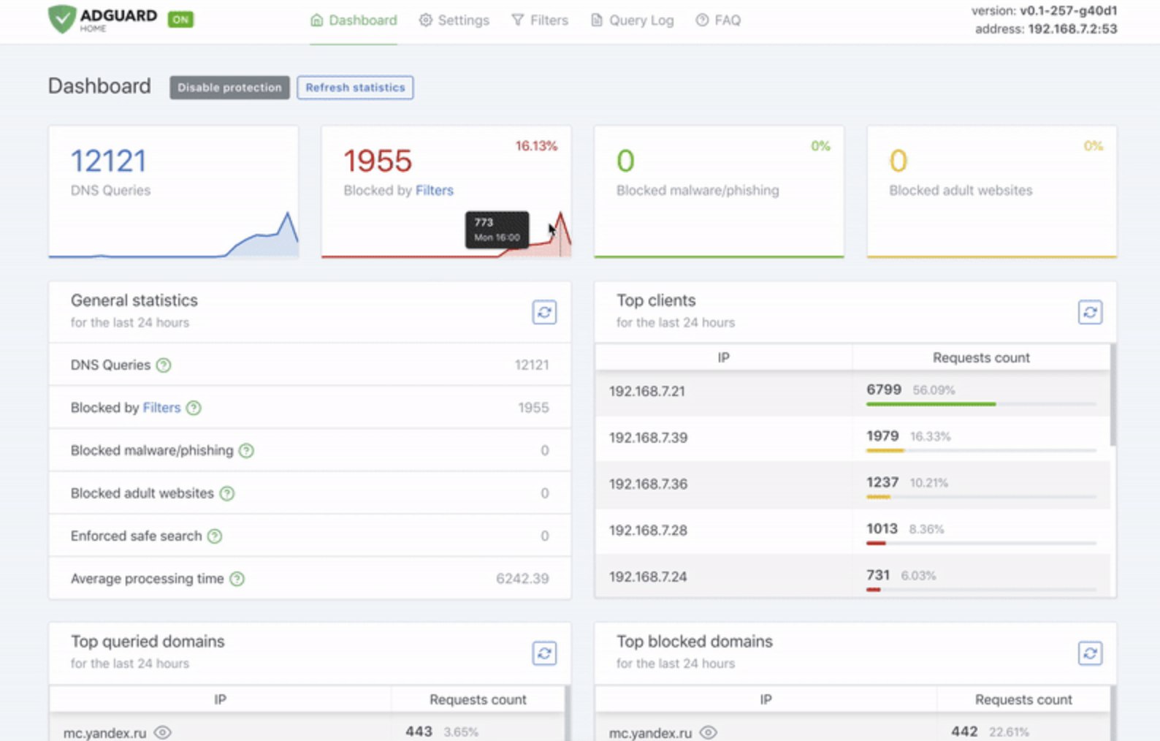Click the 1013 requests progress bar
Viewport: 1160px width, 741px height.
coord(981,543)
